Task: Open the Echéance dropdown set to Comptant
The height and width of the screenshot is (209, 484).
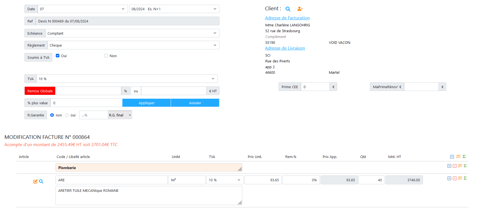Action: (132, 33)
